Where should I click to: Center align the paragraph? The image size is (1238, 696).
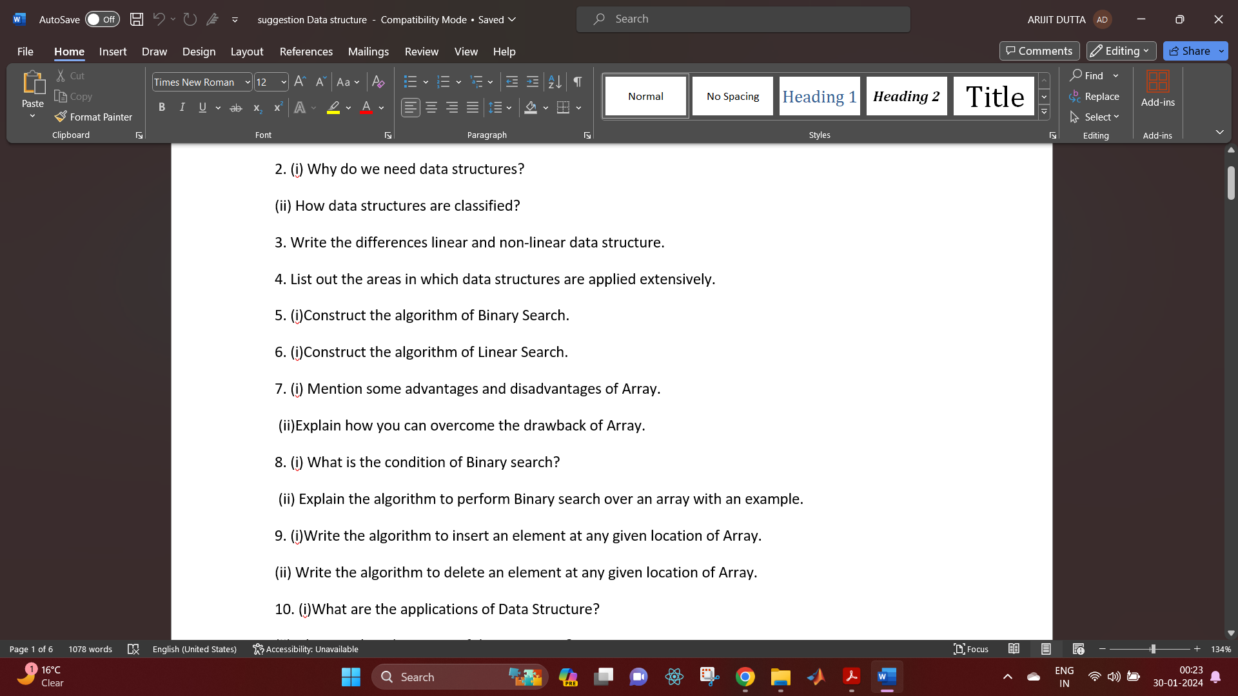pyautogui.click(x=431, y=107)
